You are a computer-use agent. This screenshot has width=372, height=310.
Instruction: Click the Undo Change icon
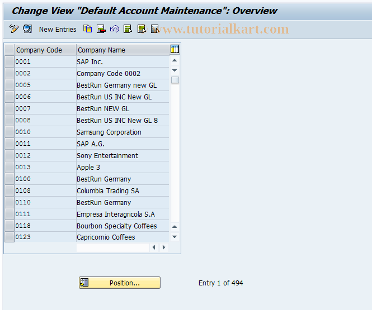pos(115,29)
